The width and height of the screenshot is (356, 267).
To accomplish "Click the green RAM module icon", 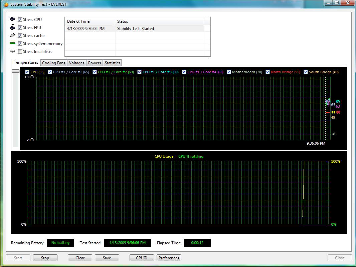I will pyautogui.click(x=12, y=43).
